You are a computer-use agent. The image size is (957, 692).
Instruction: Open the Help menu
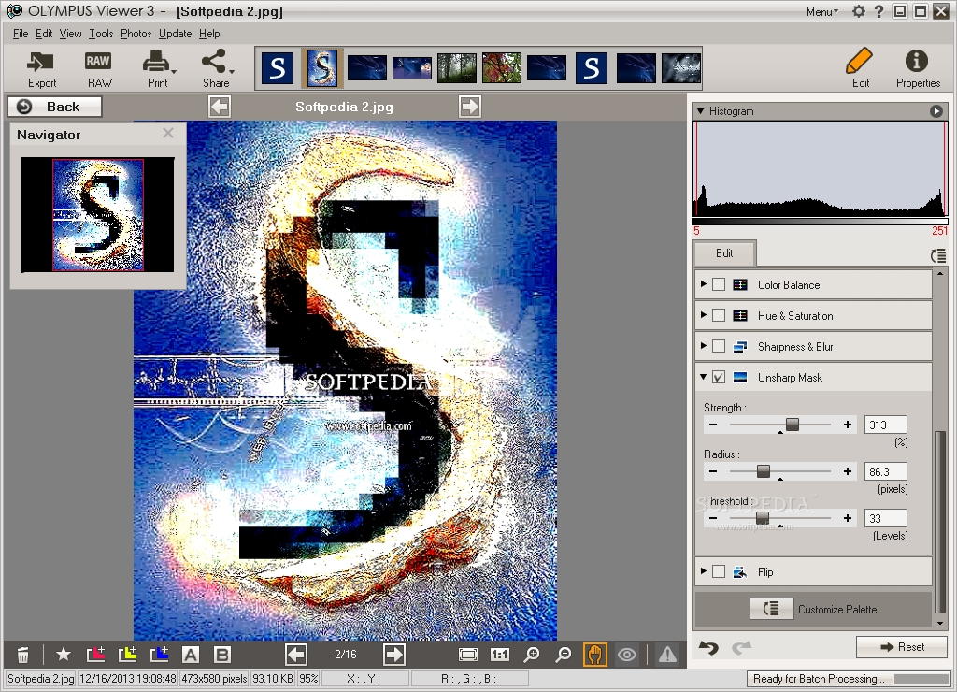209,34
